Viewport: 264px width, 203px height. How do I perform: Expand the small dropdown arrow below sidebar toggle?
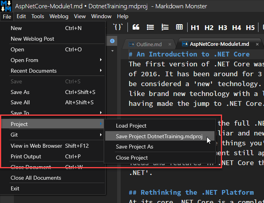[112, 51]
